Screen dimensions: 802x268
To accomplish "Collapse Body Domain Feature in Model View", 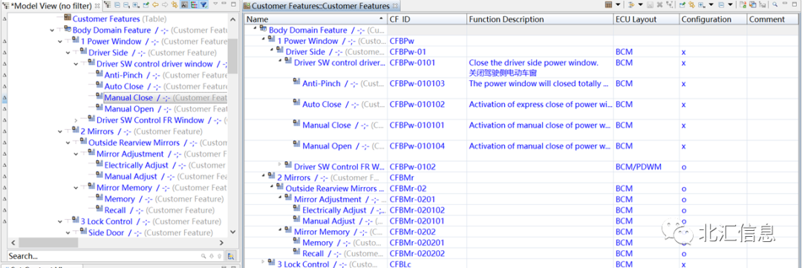I will click(52, 30).
